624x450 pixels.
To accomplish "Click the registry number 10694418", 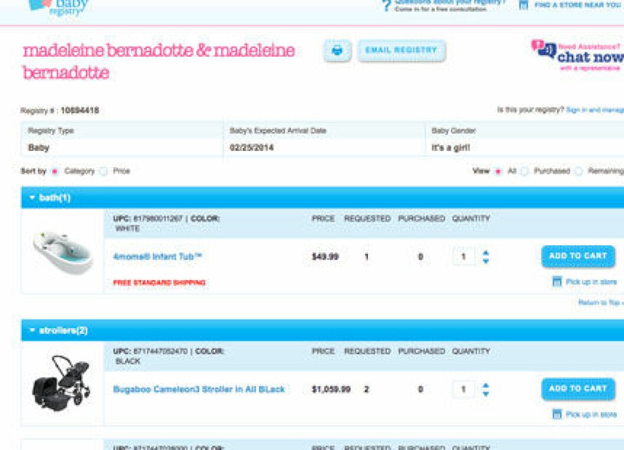I will [80, 111].
